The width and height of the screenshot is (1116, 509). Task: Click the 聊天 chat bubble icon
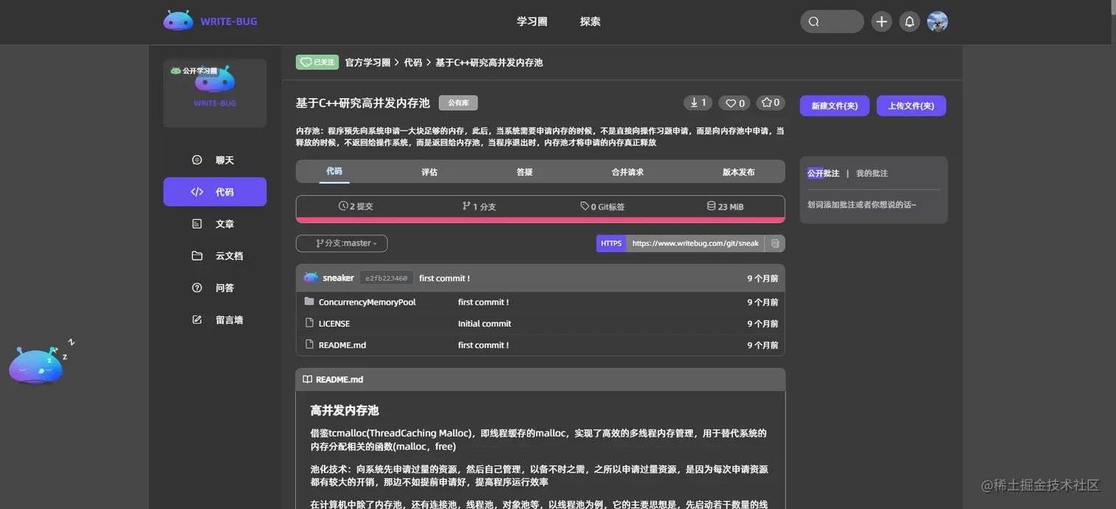coord(197,160)
